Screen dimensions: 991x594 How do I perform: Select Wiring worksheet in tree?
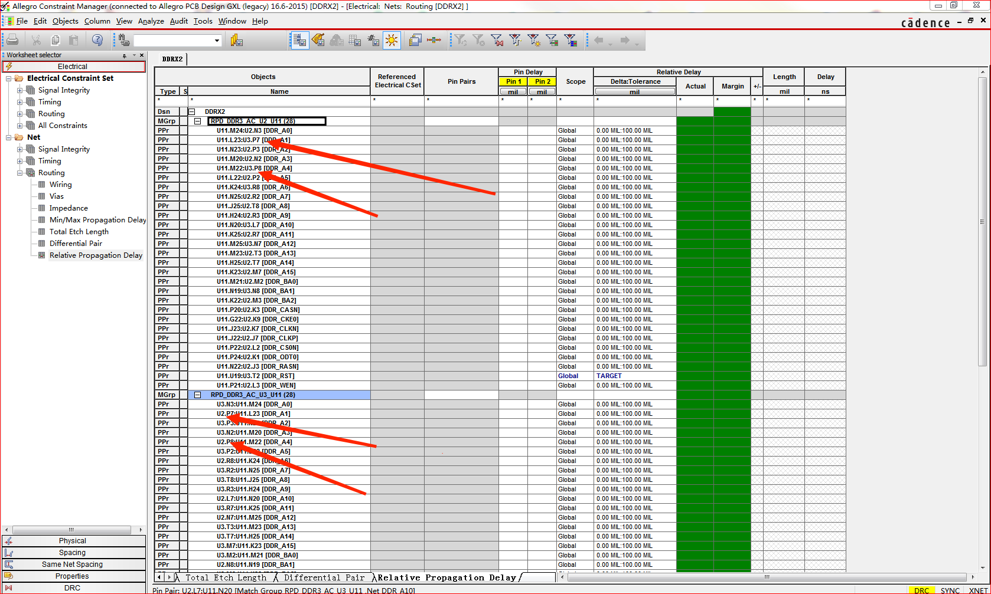coord(60,185)
